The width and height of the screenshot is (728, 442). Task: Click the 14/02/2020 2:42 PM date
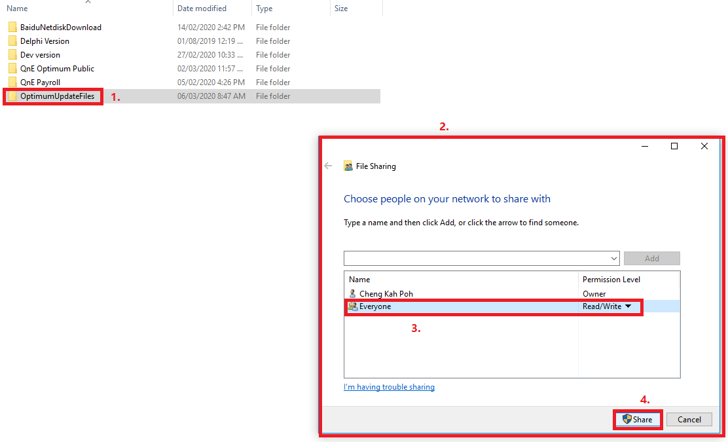pos(211,28)
